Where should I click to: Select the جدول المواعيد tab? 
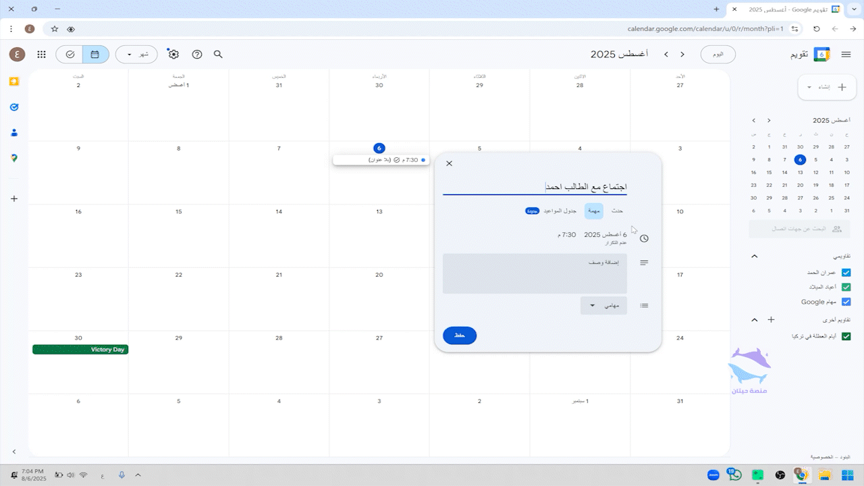click(561, 211)
